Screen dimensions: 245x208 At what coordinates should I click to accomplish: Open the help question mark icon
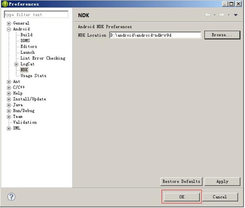pyautogui.click(x=11, y=197)
